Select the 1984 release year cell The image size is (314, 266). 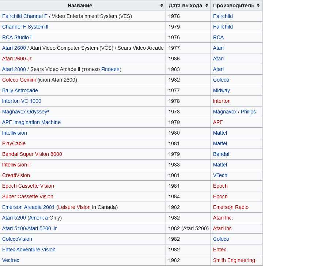tap(188, 196)
